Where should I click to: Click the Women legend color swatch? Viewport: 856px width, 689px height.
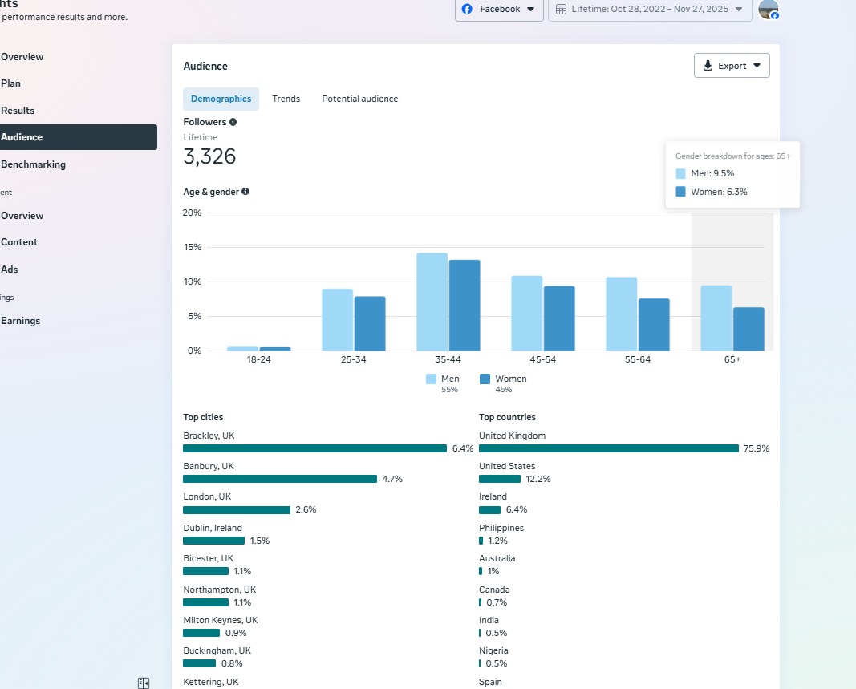click(x=485, y=379)
